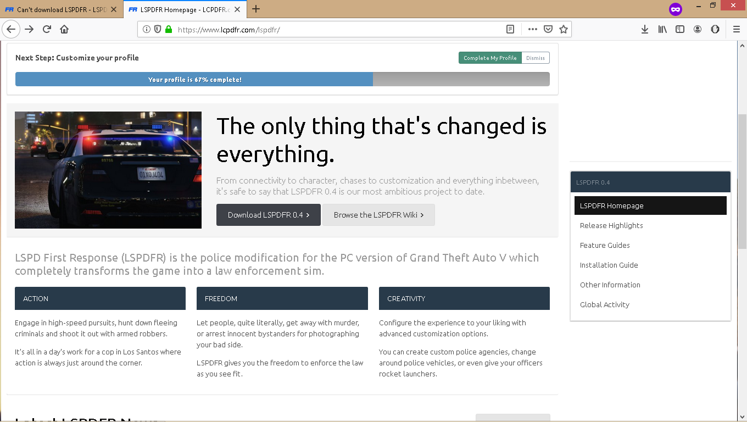The height and width of the screenshot is (422, 747).
Task: Select LSPDFR Homepage in sidebar menu
Action: pos(650,206)
